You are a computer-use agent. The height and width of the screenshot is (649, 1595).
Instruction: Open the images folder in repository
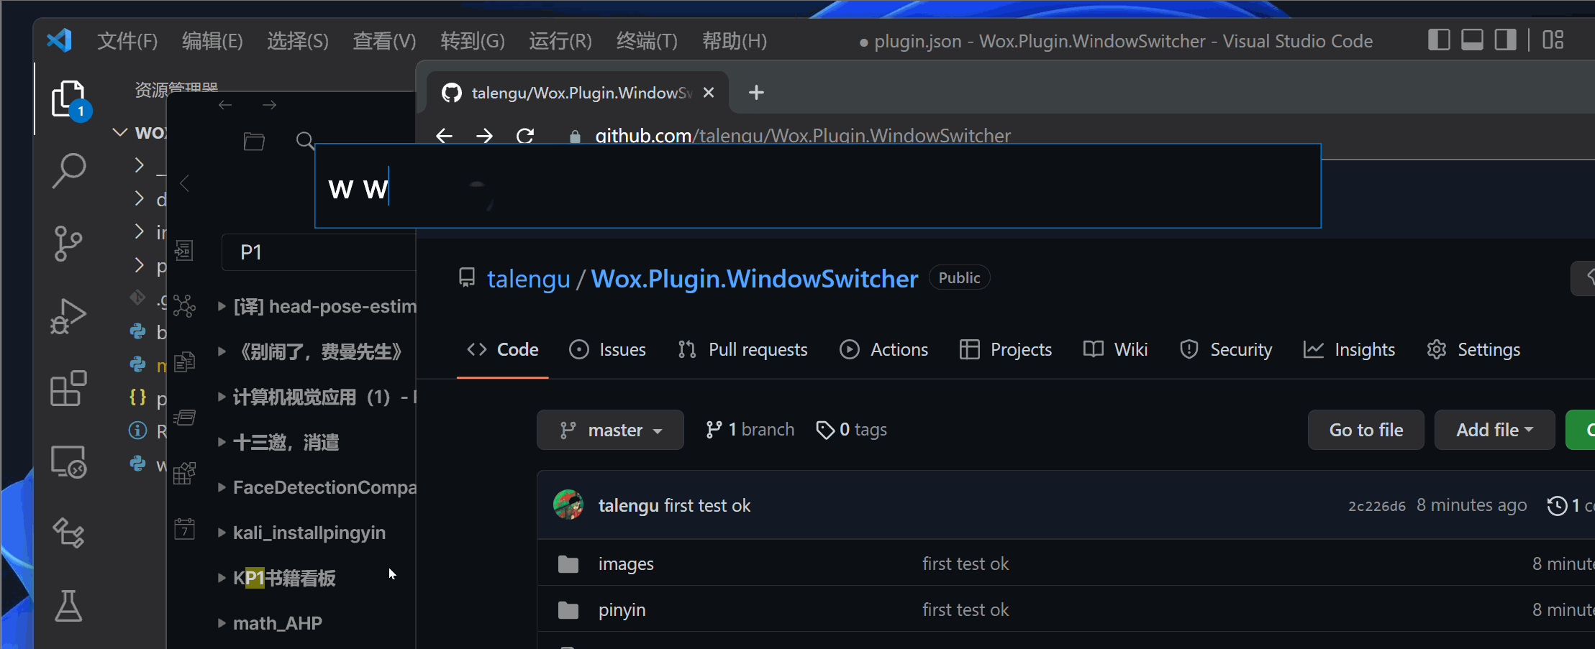(625, 564)
